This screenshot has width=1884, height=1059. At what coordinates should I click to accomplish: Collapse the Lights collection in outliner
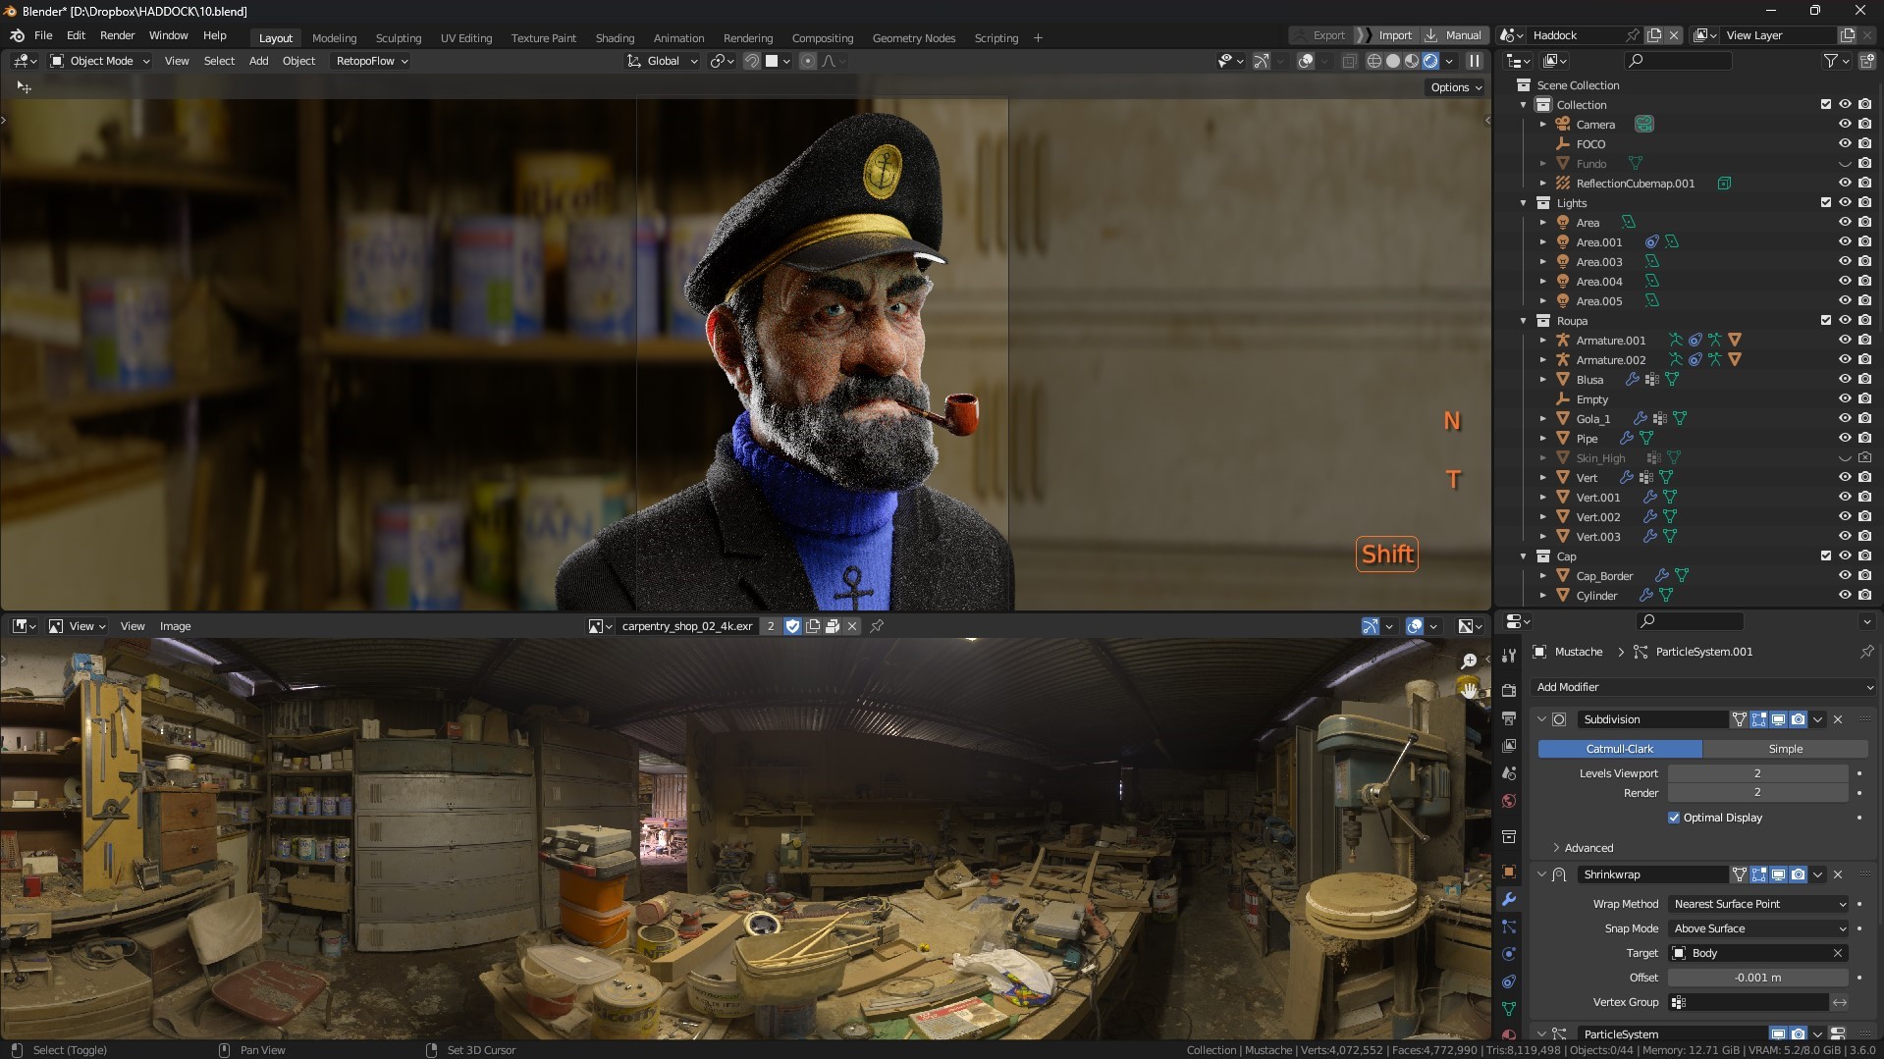pos(1524,203)
